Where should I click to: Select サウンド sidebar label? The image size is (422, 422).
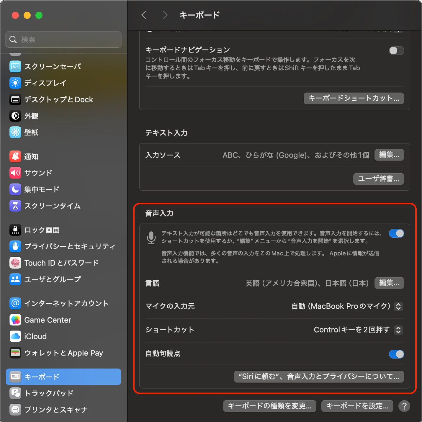(x=38, y=173)
